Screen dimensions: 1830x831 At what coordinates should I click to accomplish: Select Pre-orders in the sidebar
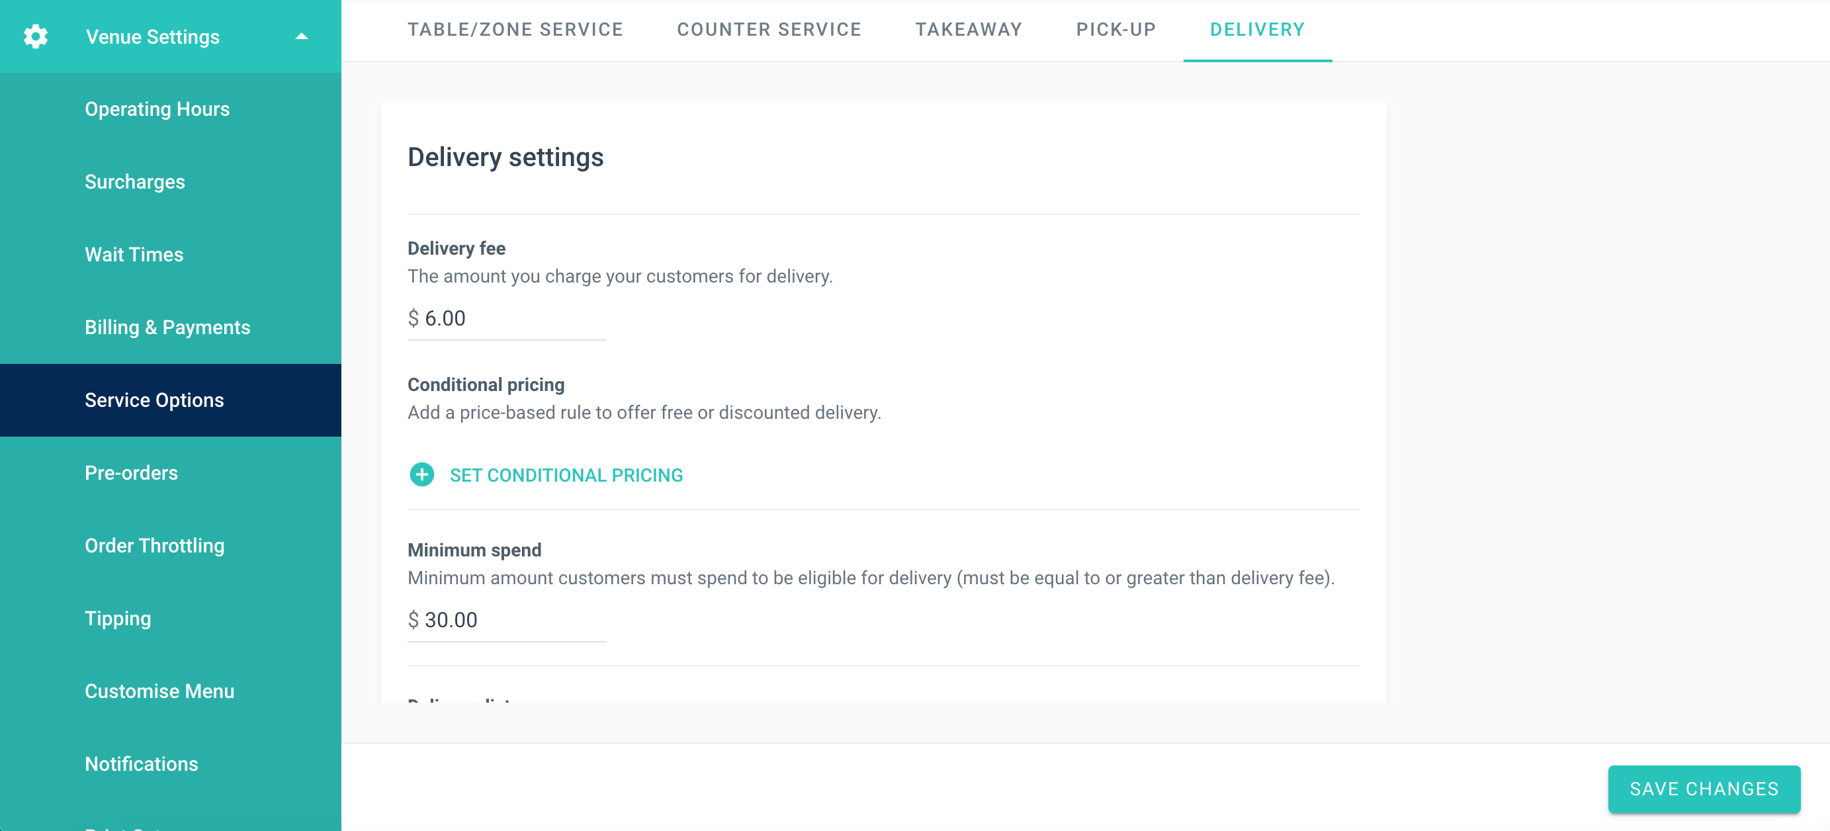(131, 473)
